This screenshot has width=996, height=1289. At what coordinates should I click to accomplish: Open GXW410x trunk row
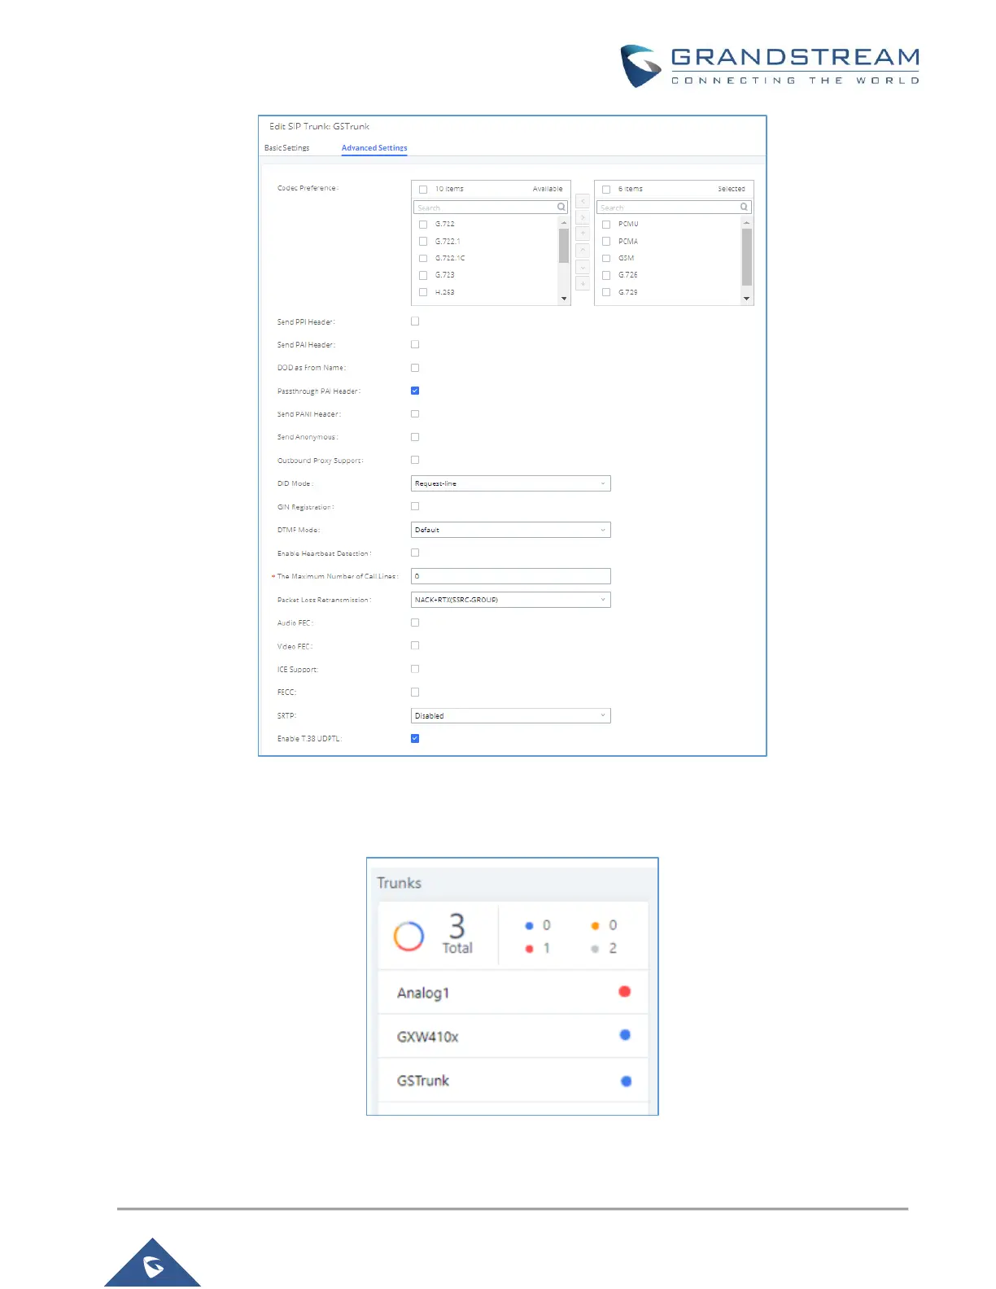click(513, 1036)
